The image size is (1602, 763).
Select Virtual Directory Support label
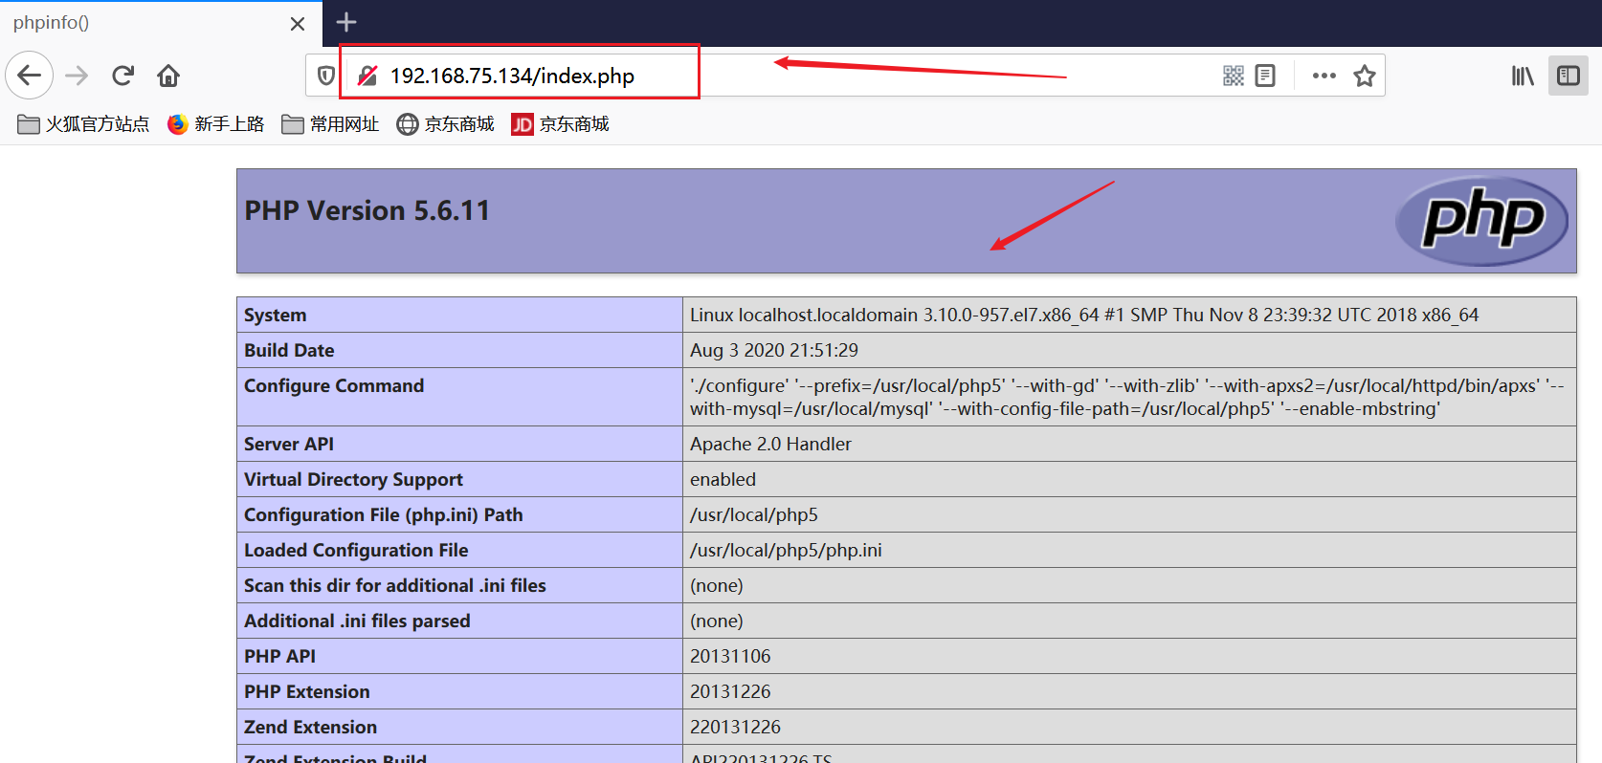pyautogui.click(x=353, y=479)
